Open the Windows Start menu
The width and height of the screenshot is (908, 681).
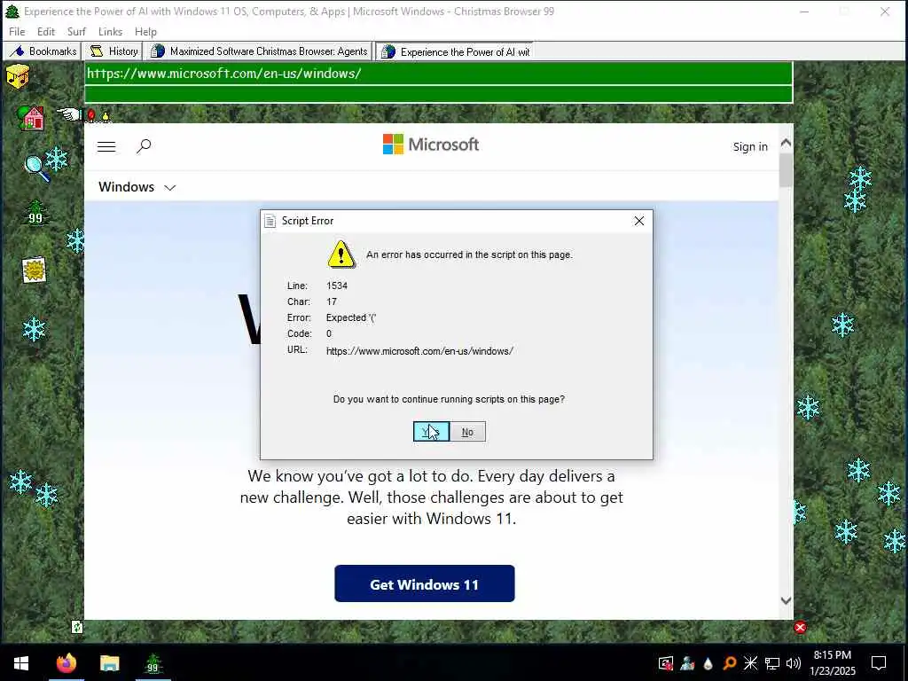coord(21,663)
